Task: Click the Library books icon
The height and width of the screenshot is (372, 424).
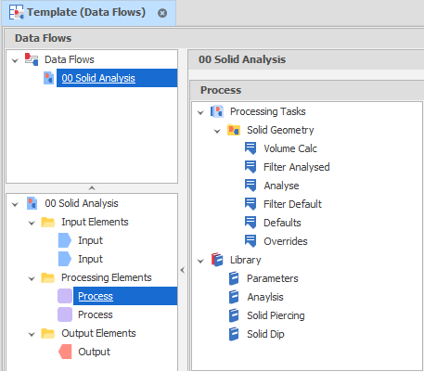Action: (217, 260)
